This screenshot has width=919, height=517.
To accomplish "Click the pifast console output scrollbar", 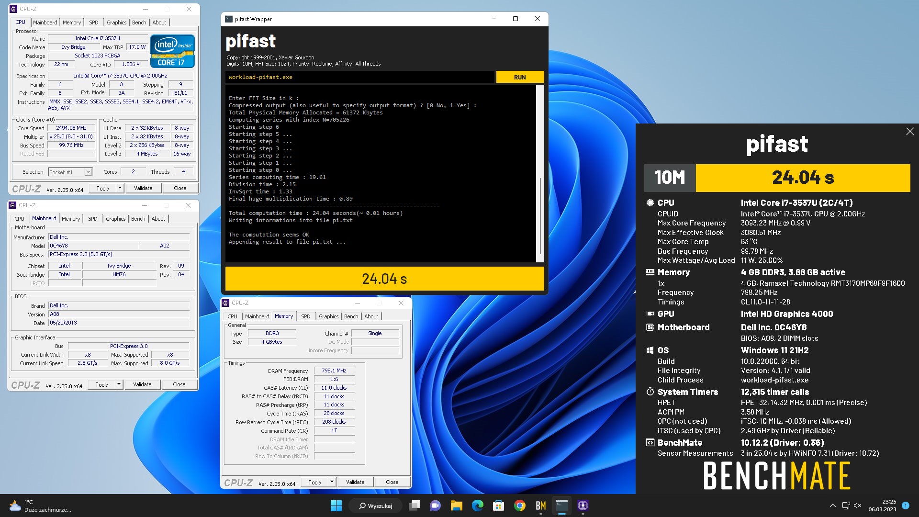I will click(540, 173).
